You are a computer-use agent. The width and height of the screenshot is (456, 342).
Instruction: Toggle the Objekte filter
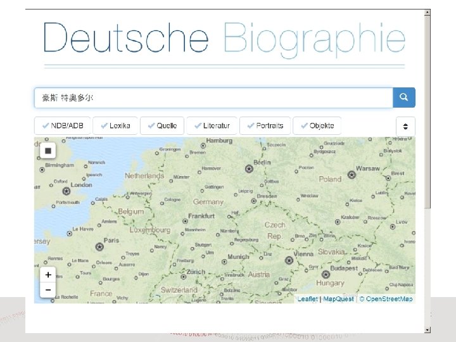(x=317, y=125)
